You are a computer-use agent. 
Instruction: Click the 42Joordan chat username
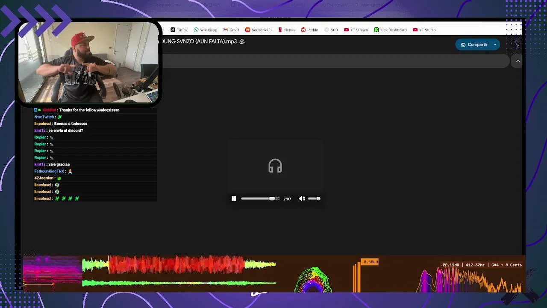point(44,178)
